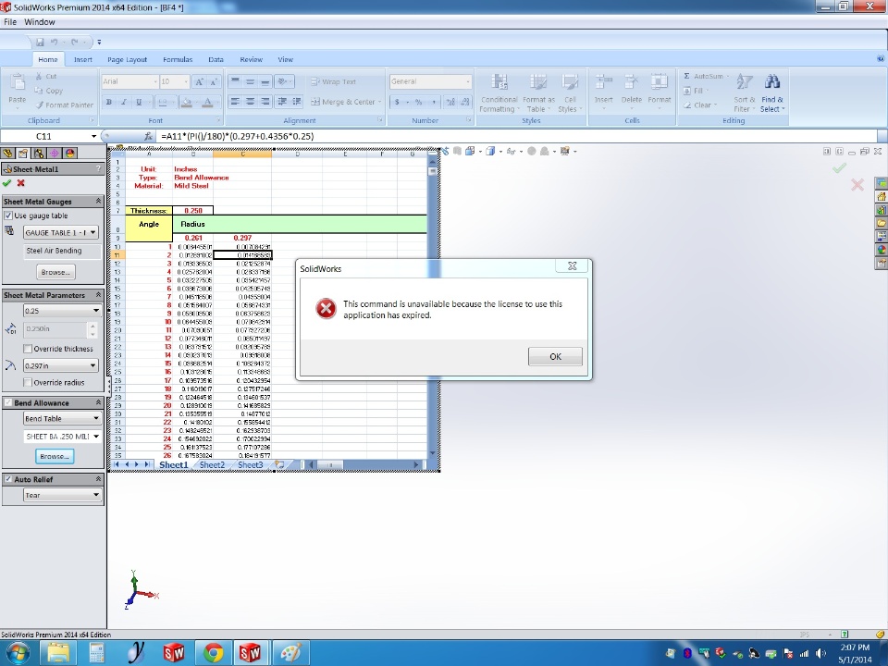Viewport: 888px width, 666px height.
Task: Click the Italic formatting icon
Action: (x=123, y=102)
